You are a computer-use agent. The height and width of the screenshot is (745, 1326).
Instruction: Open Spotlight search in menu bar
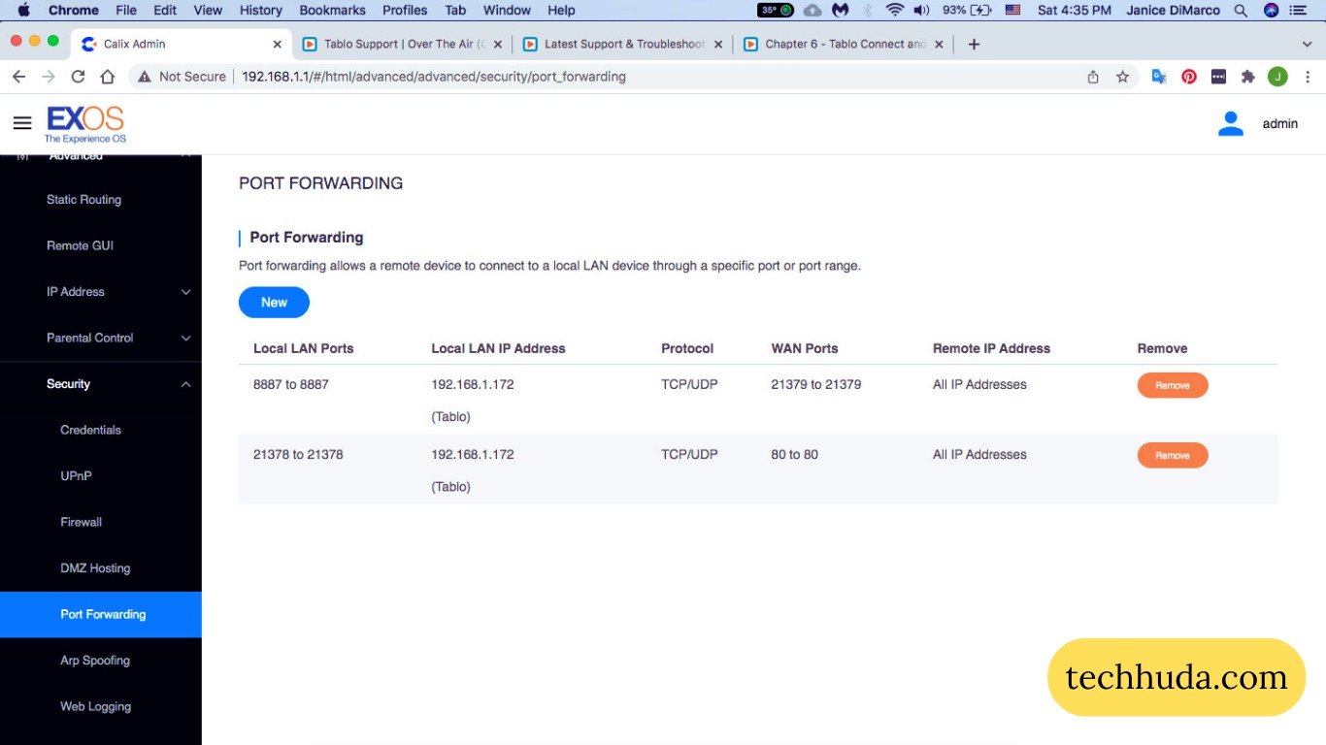(1241, 10)
